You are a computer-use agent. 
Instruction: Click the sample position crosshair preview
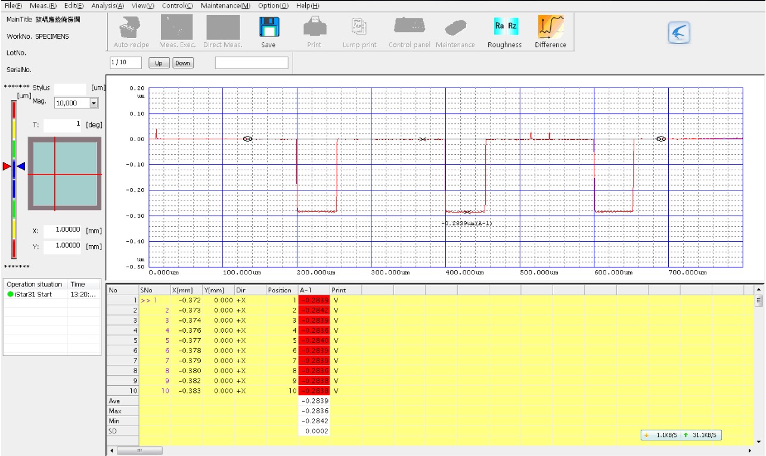tap(64, 173)
